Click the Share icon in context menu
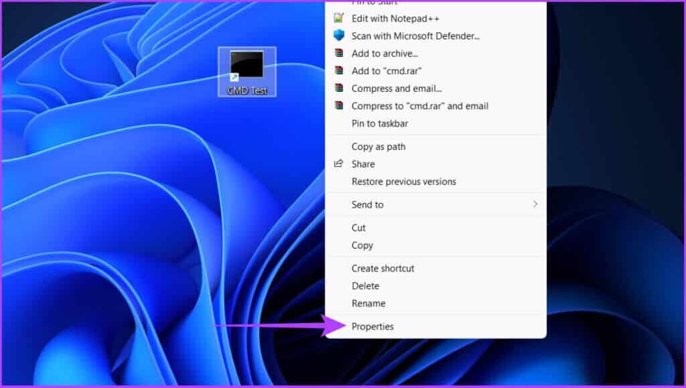686x388 pixels. tap(338, 164)
